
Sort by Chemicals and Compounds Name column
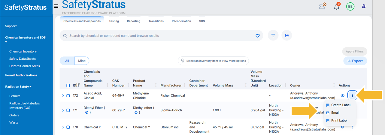(108, 85)
